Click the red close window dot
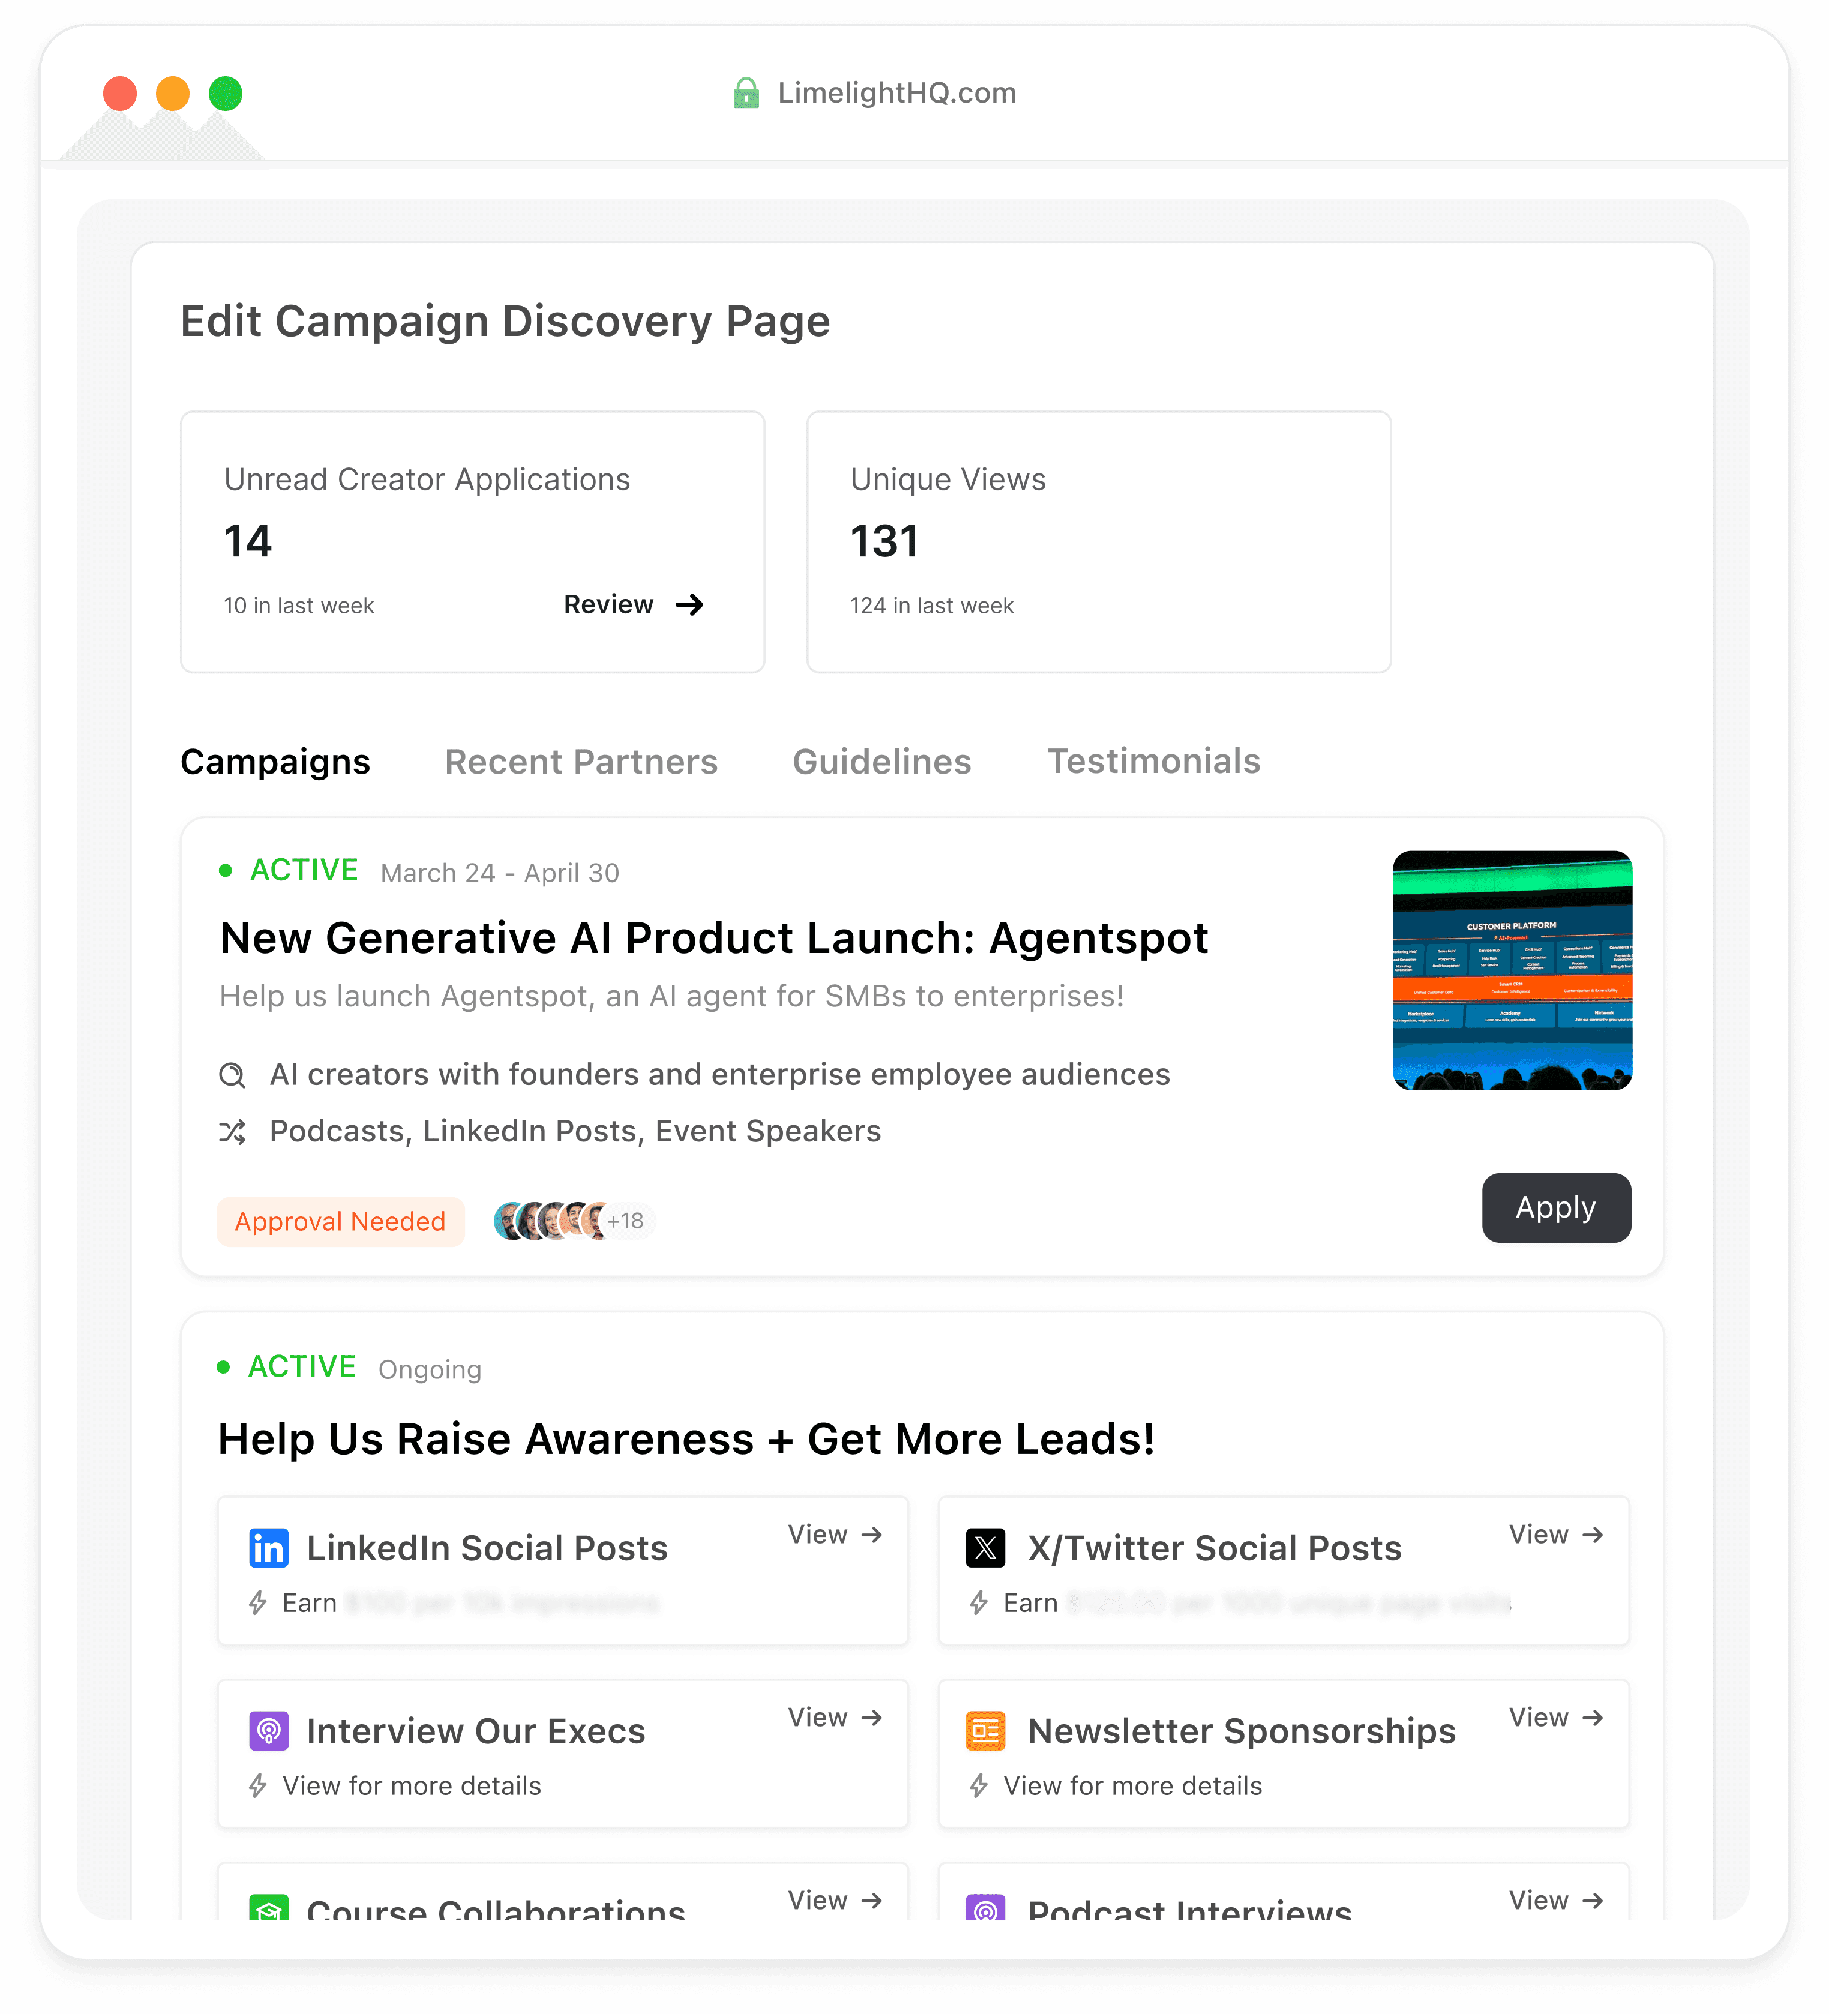1829x2014 pixels. click(x=120, y=94)
